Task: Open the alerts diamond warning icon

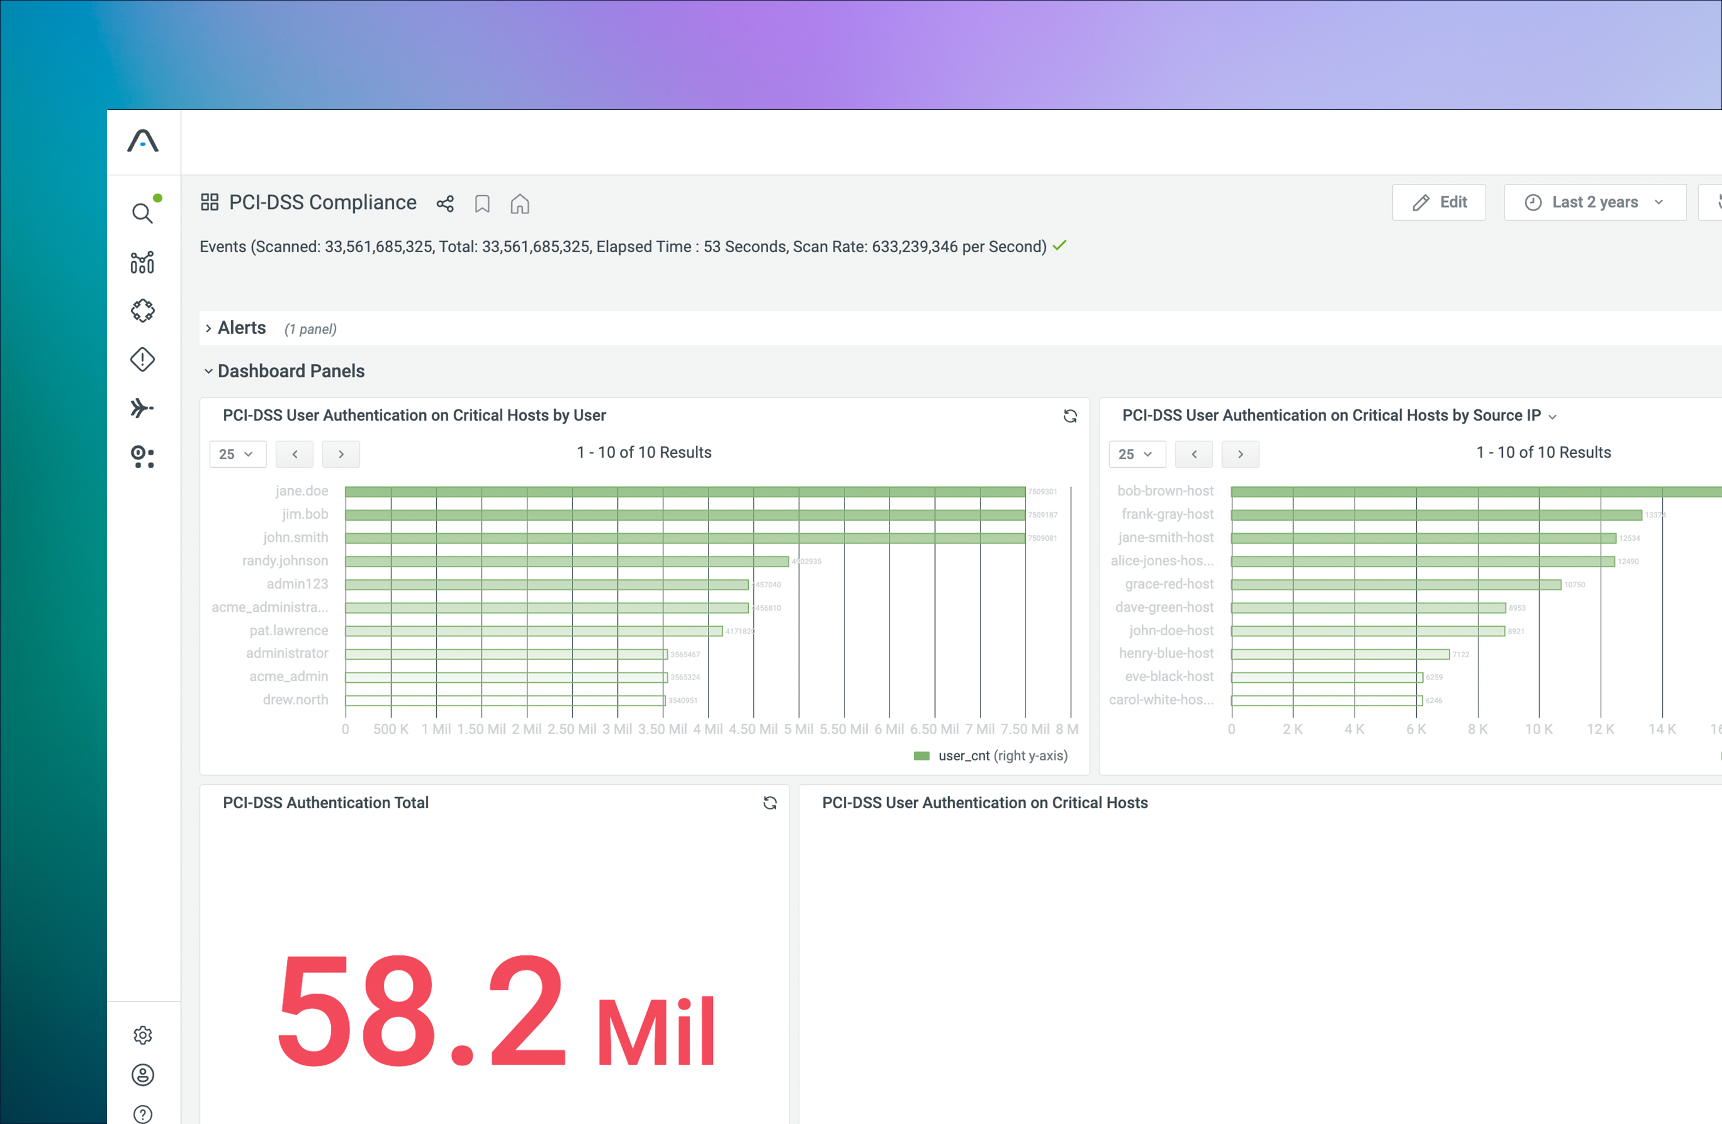Action: (142, 360)
